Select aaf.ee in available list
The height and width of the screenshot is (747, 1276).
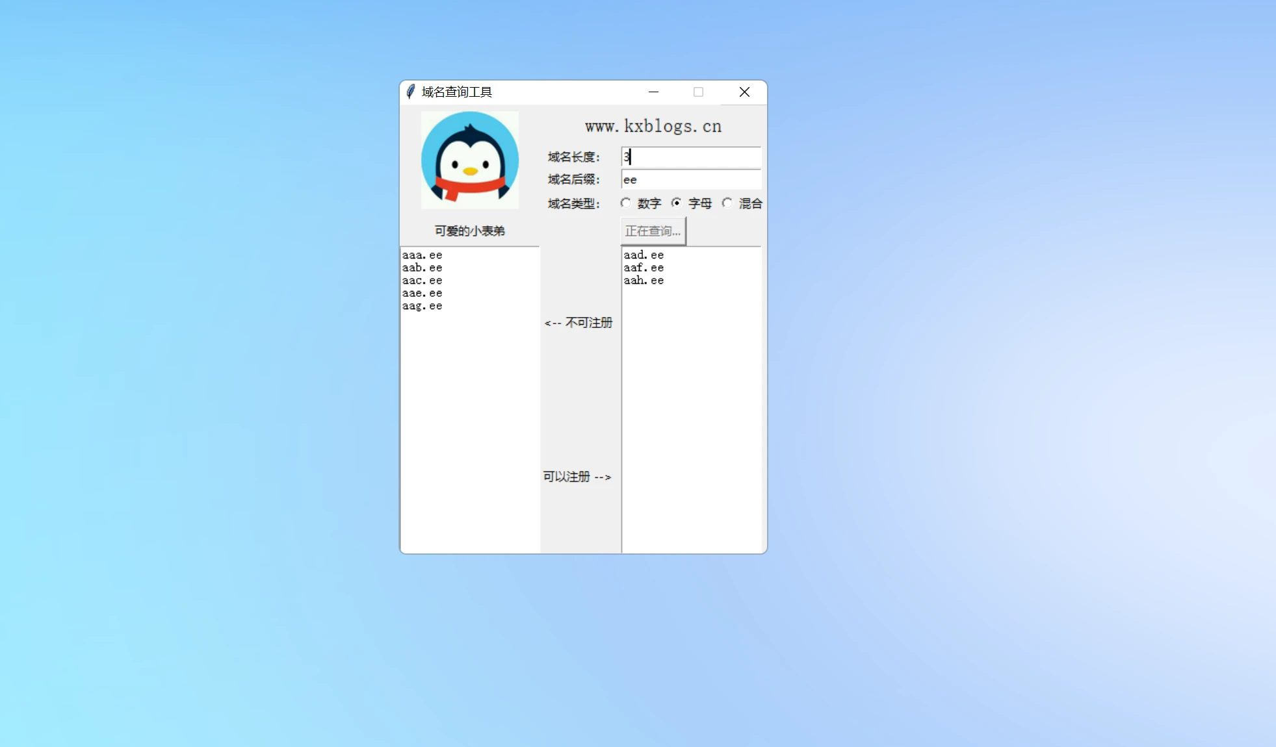click(x=644, y=268)
